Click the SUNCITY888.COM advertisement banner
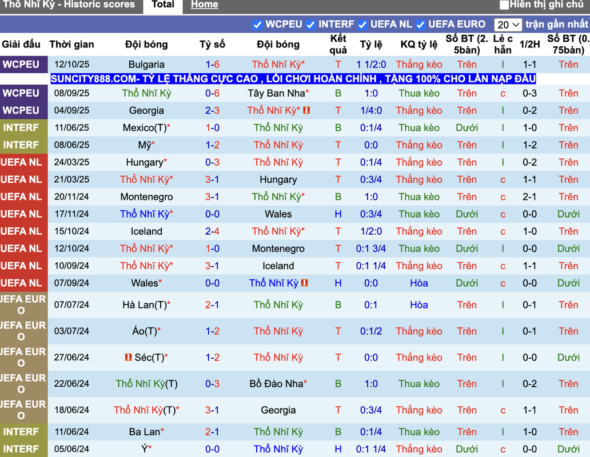The image size is (590, 457). [x=293, y=79]
